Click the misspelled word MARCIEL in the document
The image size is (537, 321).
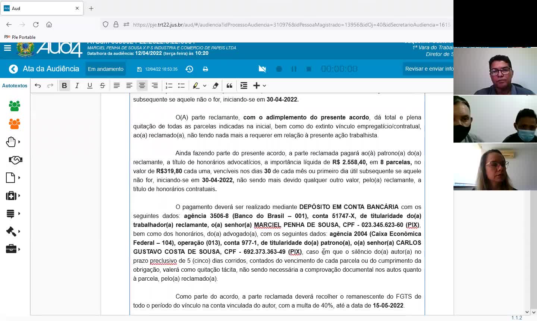pyautogui.click(x=267, y=225)
